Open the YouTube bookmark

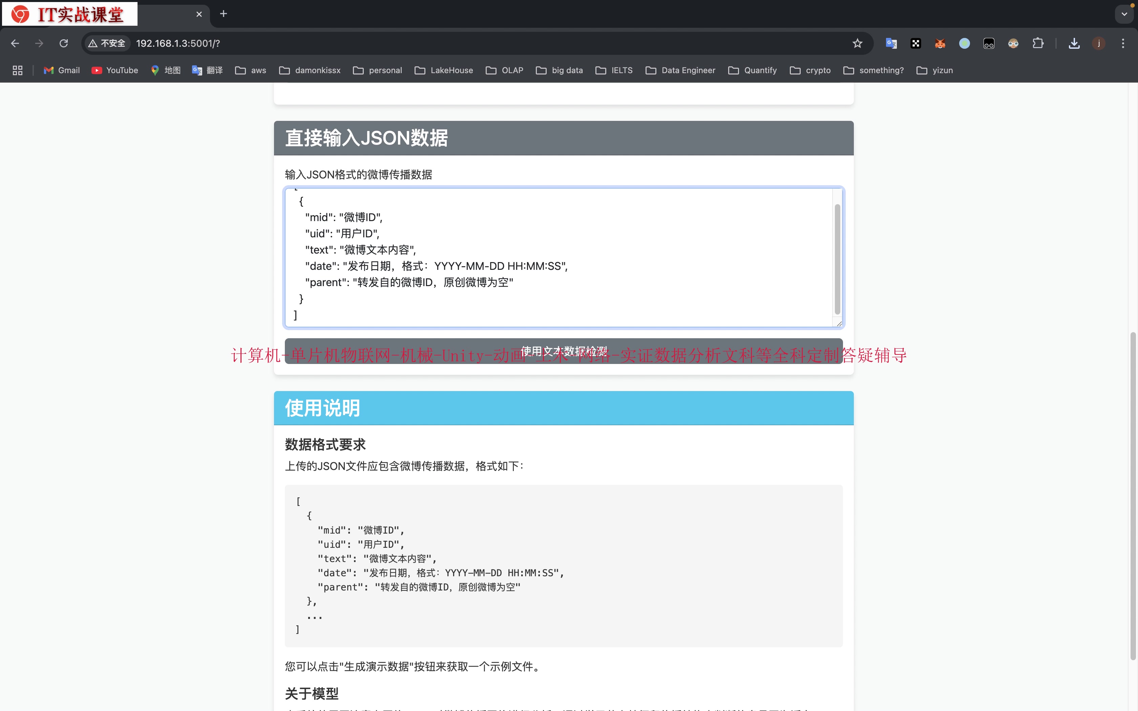[x=115, y=70]
